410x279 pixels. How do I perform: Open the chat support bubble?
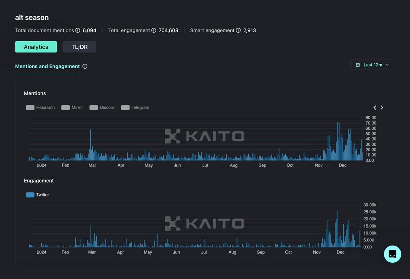point(392,254)
